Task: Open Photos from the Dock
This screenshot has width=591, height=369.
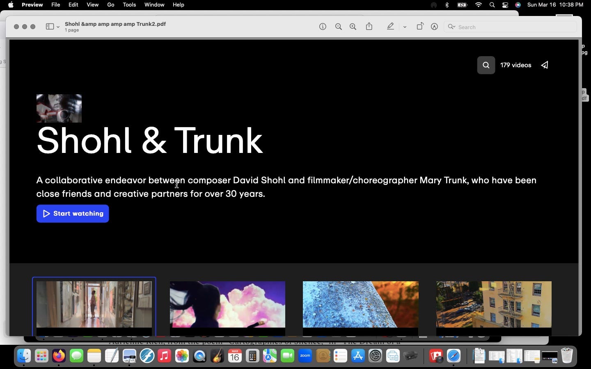Action: pyautogui.click(x=182, y=356)
